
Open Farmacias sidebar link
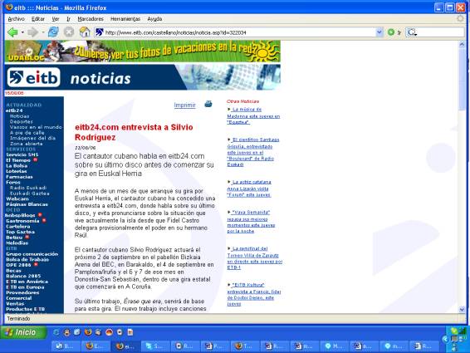tap(19, 177)
